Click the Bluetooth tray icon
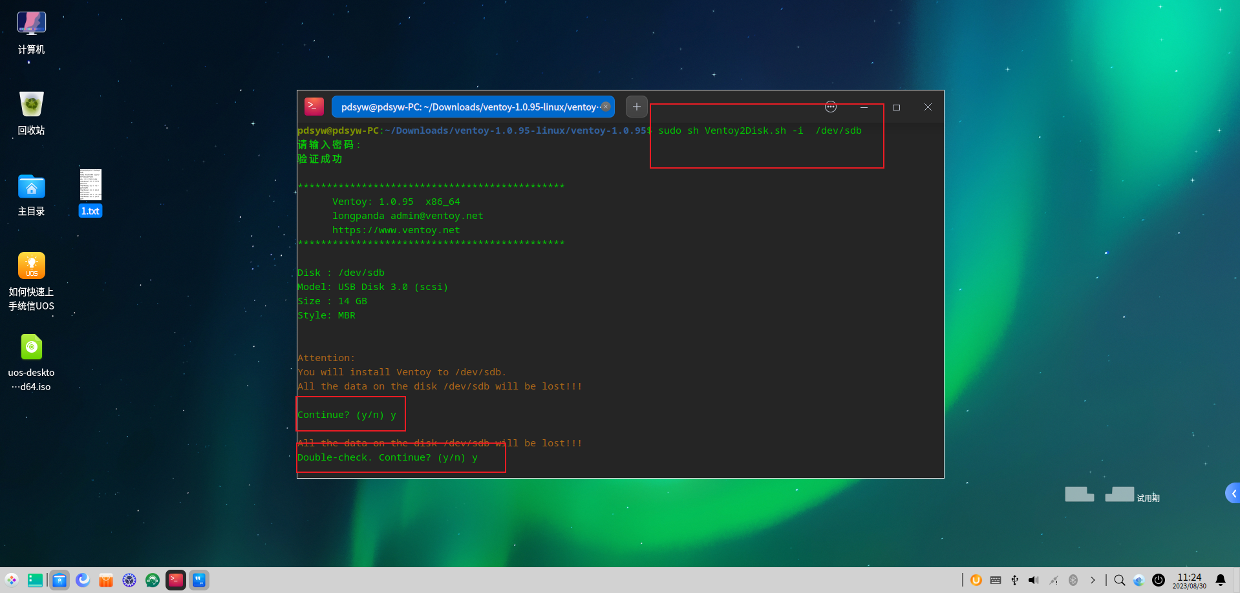The image size is (1240, 593). click(x=1073, y=580)
